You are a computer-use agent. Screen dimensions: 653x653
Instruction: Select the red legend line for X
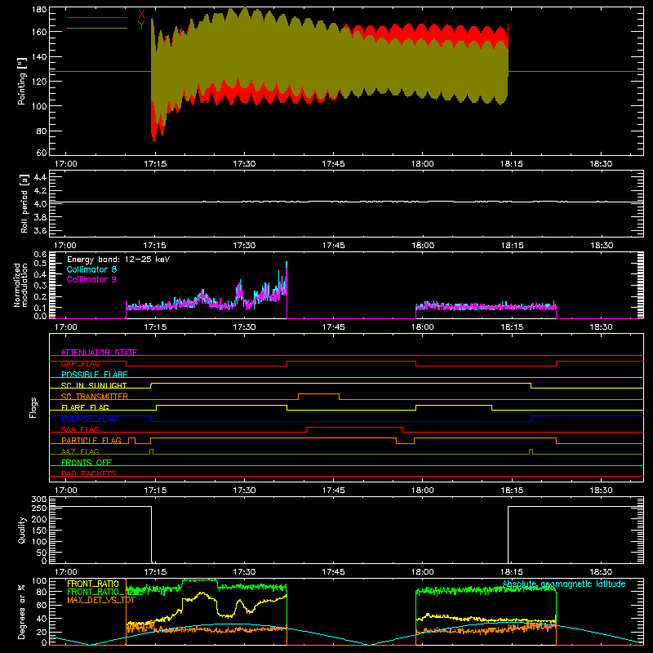point(97,17)
